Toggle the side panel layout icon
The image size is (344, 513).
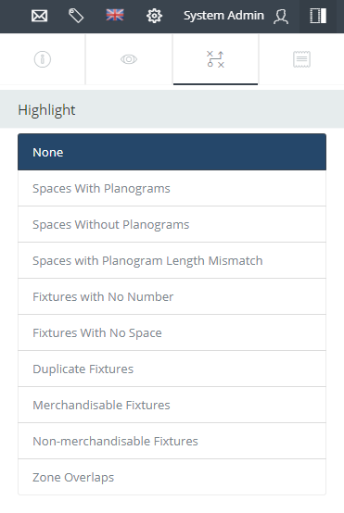pos(318,16)
